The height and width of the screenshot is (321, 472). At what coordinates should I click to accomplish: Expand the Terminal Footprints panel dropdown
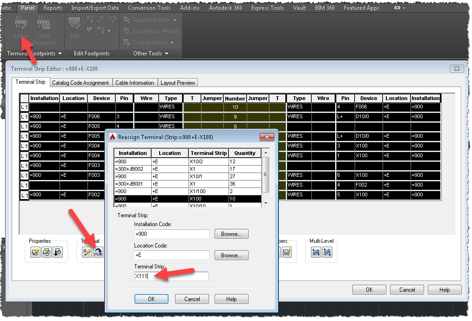tap(60, 53)
